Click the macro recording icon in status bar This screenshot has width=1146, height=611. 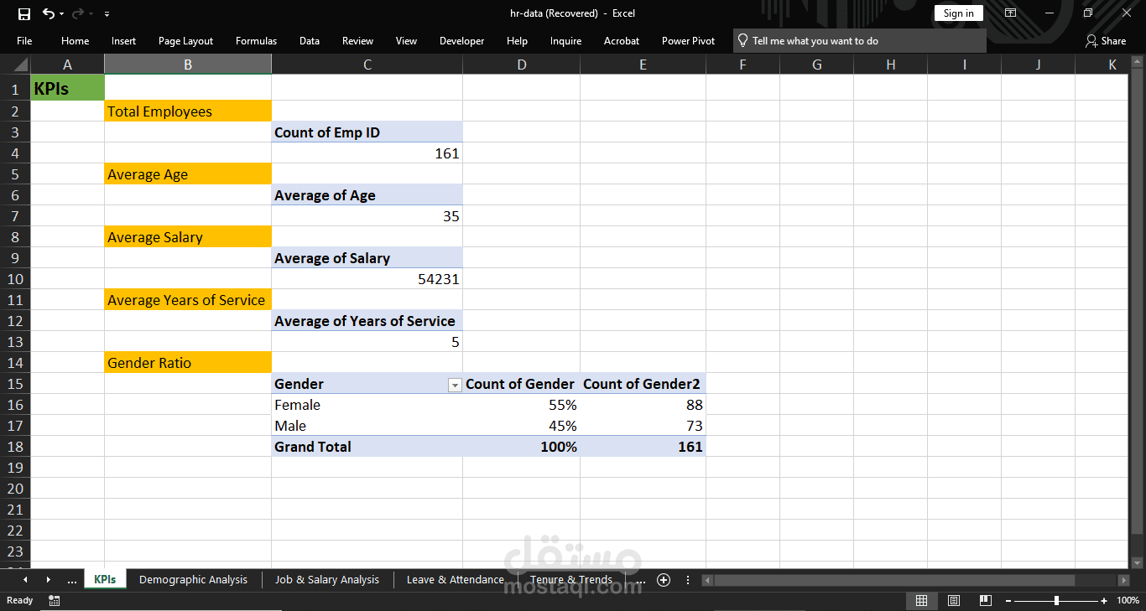[55, 600]
